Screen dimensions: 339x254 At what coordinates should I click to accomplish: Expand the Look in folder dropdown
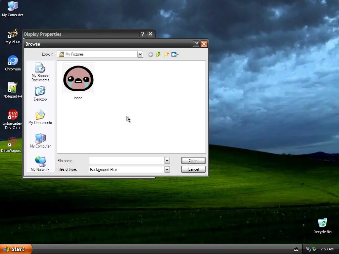[x=140, y=54]
